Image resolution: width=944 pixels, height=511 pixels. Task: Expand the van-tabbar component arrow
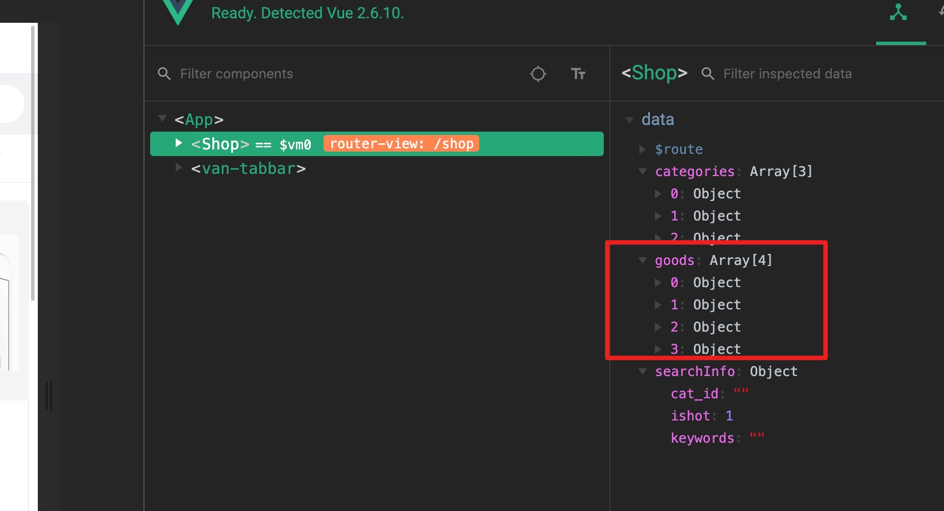coord(178,167)
